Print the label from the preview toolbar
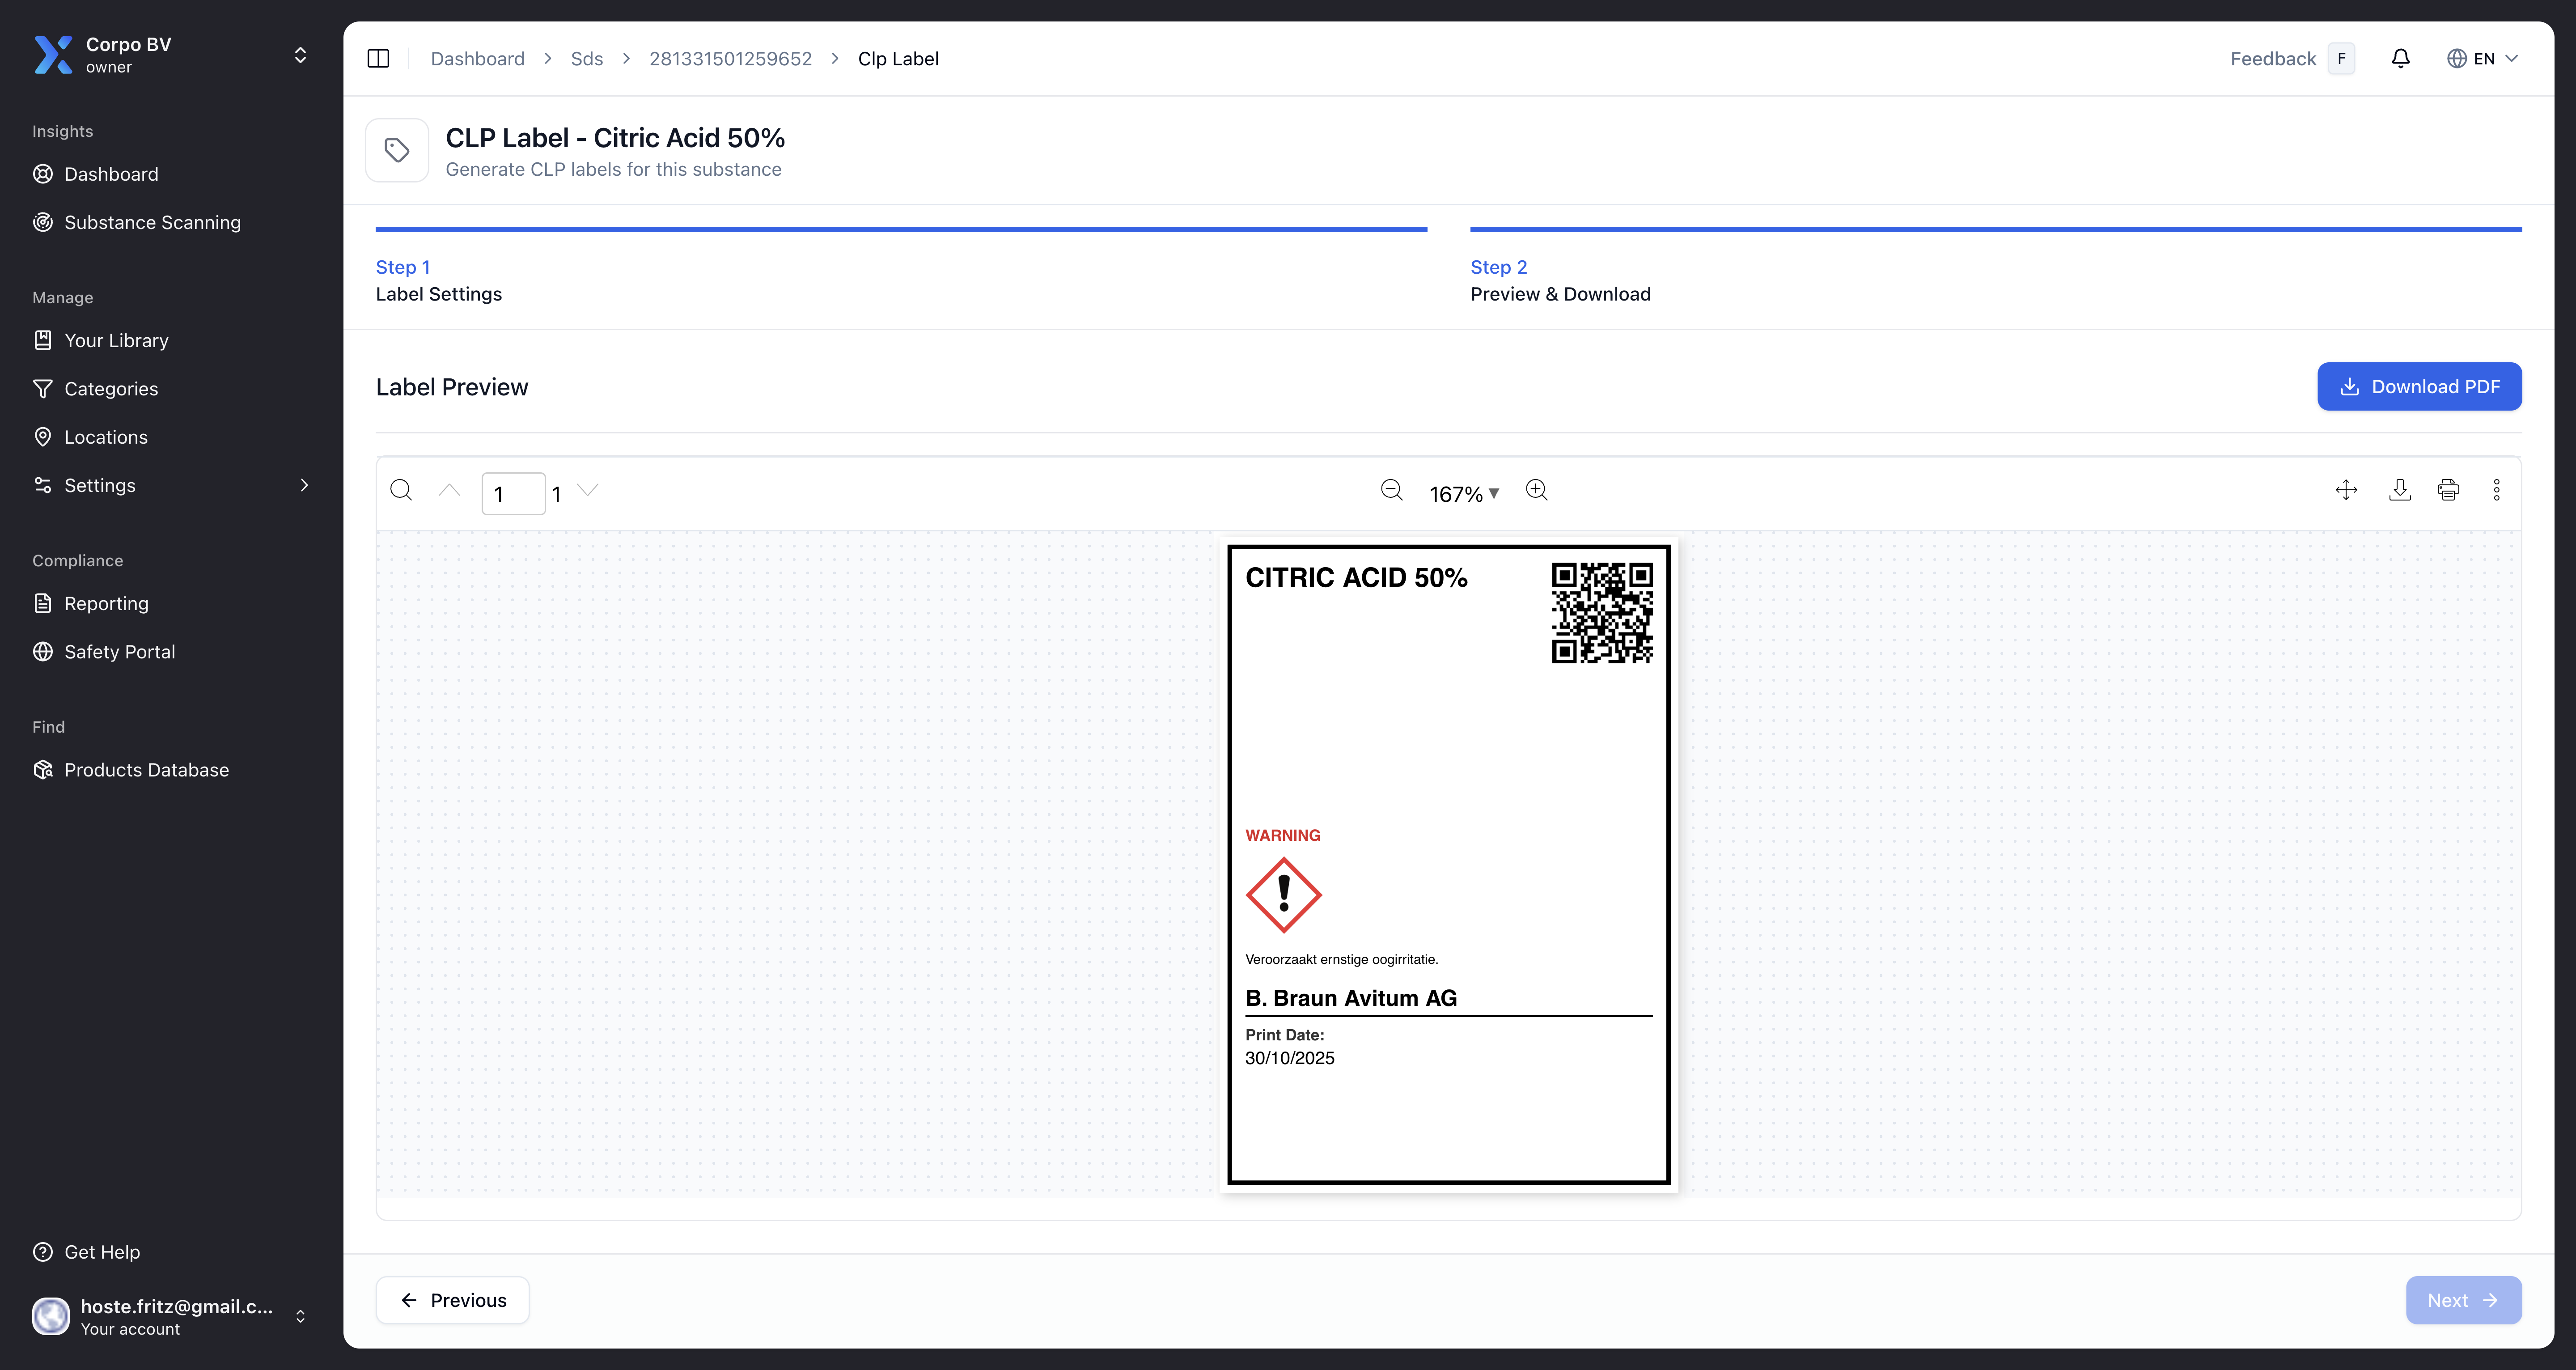This screenshot has width=2576, height=1370. tap(2448, 490)
